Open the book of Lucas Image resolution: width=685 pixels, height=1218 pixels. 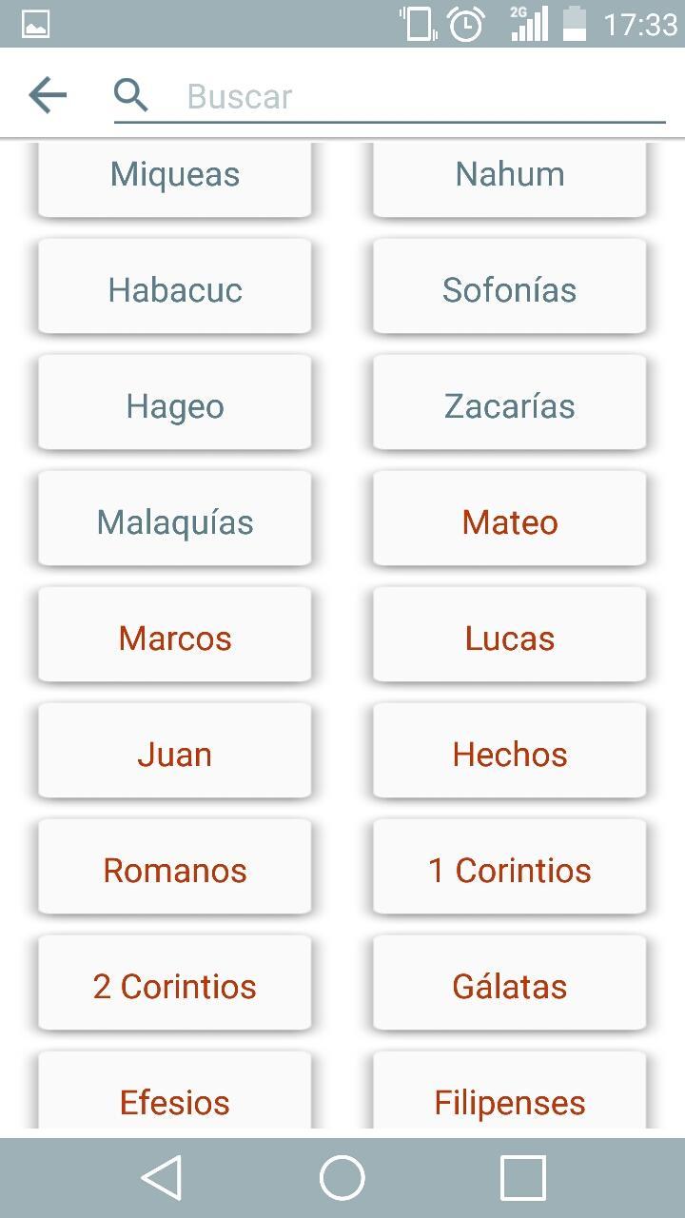(510, 638)
